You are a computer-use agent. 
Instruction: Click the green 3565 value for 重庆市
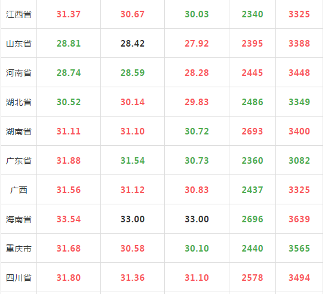[299, 249]
